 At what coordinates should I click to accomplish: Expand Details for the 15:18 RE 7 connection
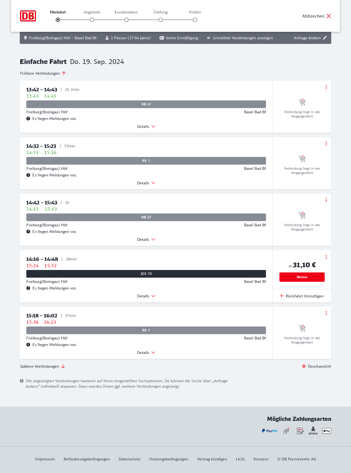click(146, 353)
